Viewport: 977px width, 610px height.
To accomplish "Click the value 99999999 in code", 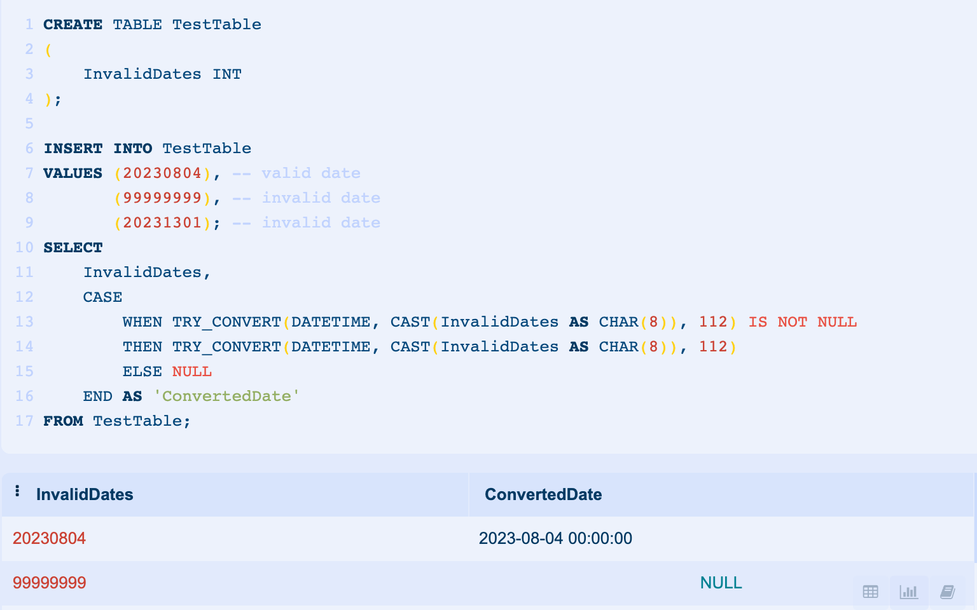I will 162,198.
